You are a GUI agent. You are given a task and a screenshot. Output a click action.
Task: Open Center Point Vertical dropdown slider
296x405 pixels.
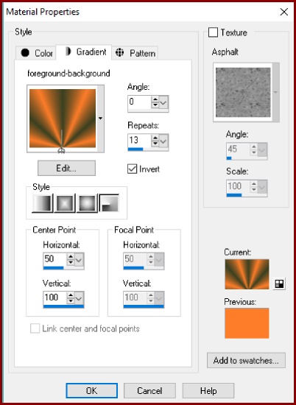tap(79, 298)
